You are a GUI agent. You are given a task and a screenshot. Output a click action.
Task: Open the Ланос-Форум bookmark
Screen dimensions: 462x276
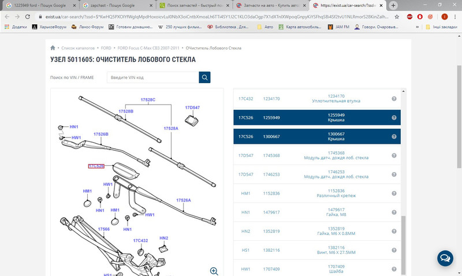pos(87,27)
